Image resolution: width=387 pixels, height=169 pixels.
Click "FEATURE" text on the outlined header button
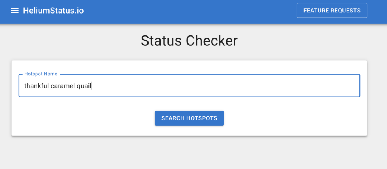point(316,11)
